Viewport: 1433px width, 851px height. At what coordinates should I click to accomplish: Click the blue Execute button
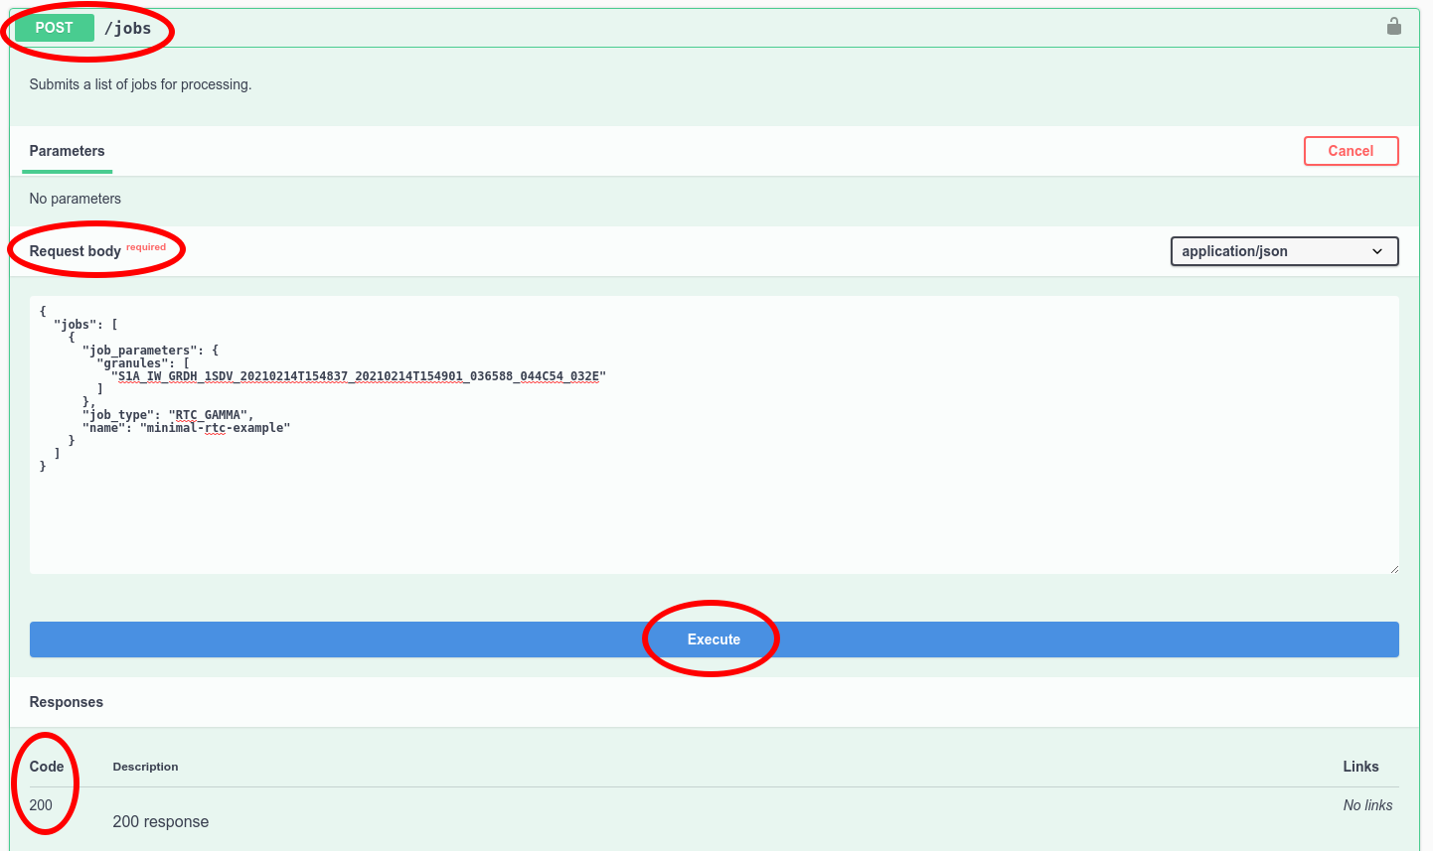click(x=714, y=639)
